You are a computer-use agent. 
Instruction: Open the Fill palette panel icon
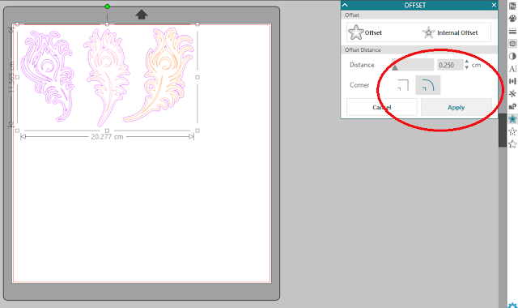click(x=512, y=19)
